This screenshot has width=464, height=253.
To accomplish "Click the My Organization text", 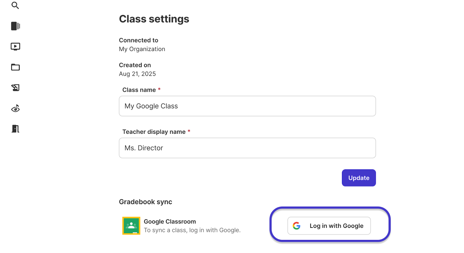I will 142,49.
